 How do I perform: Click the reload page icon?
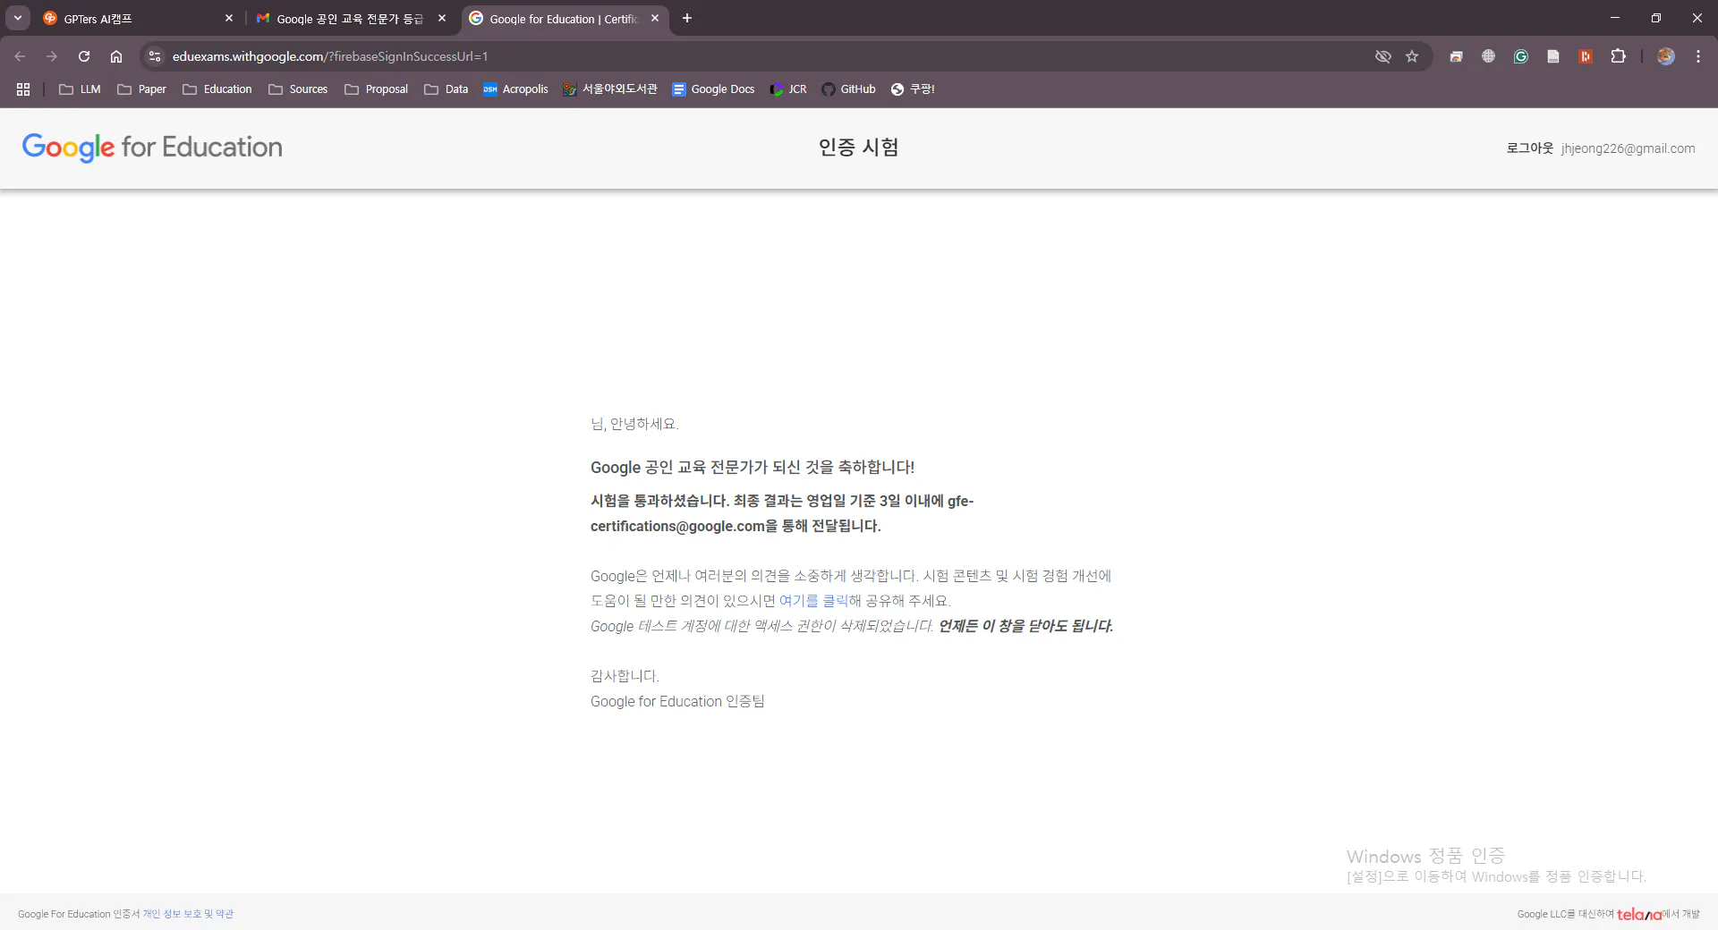[x=83, y=55]
